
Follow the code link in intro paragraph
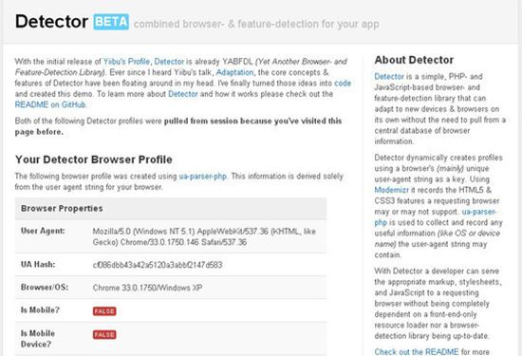pos(343,84)
